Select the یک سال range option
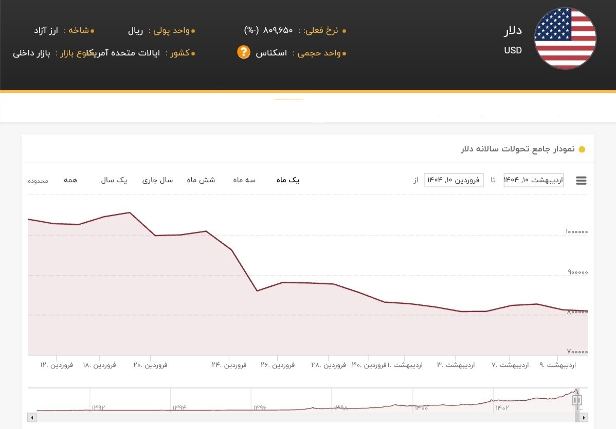Viewport: 616px width, 429px height. [114, 180]
